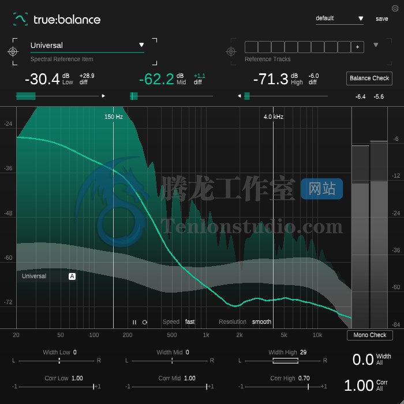The width and height of the screenshot is (404, 404).
Task: Click the true:balance logo icon
Action: click(x=20, y=19)
